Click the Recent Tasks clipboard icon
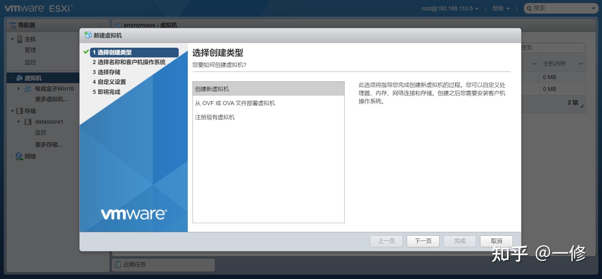Viewport: 602px width, 279px height. pos(118,264)
